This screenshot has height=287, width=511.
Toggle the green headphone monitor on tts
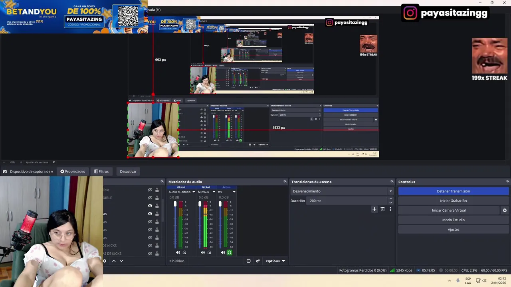[230, 252]
